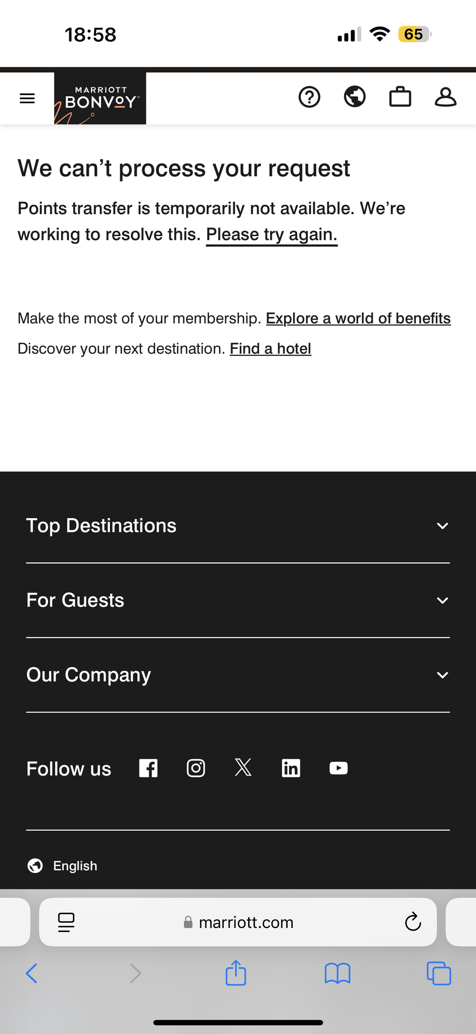476x1034 pixels.
Task: Open Explore a world of benefits link
Action: [x=358, y=318]
